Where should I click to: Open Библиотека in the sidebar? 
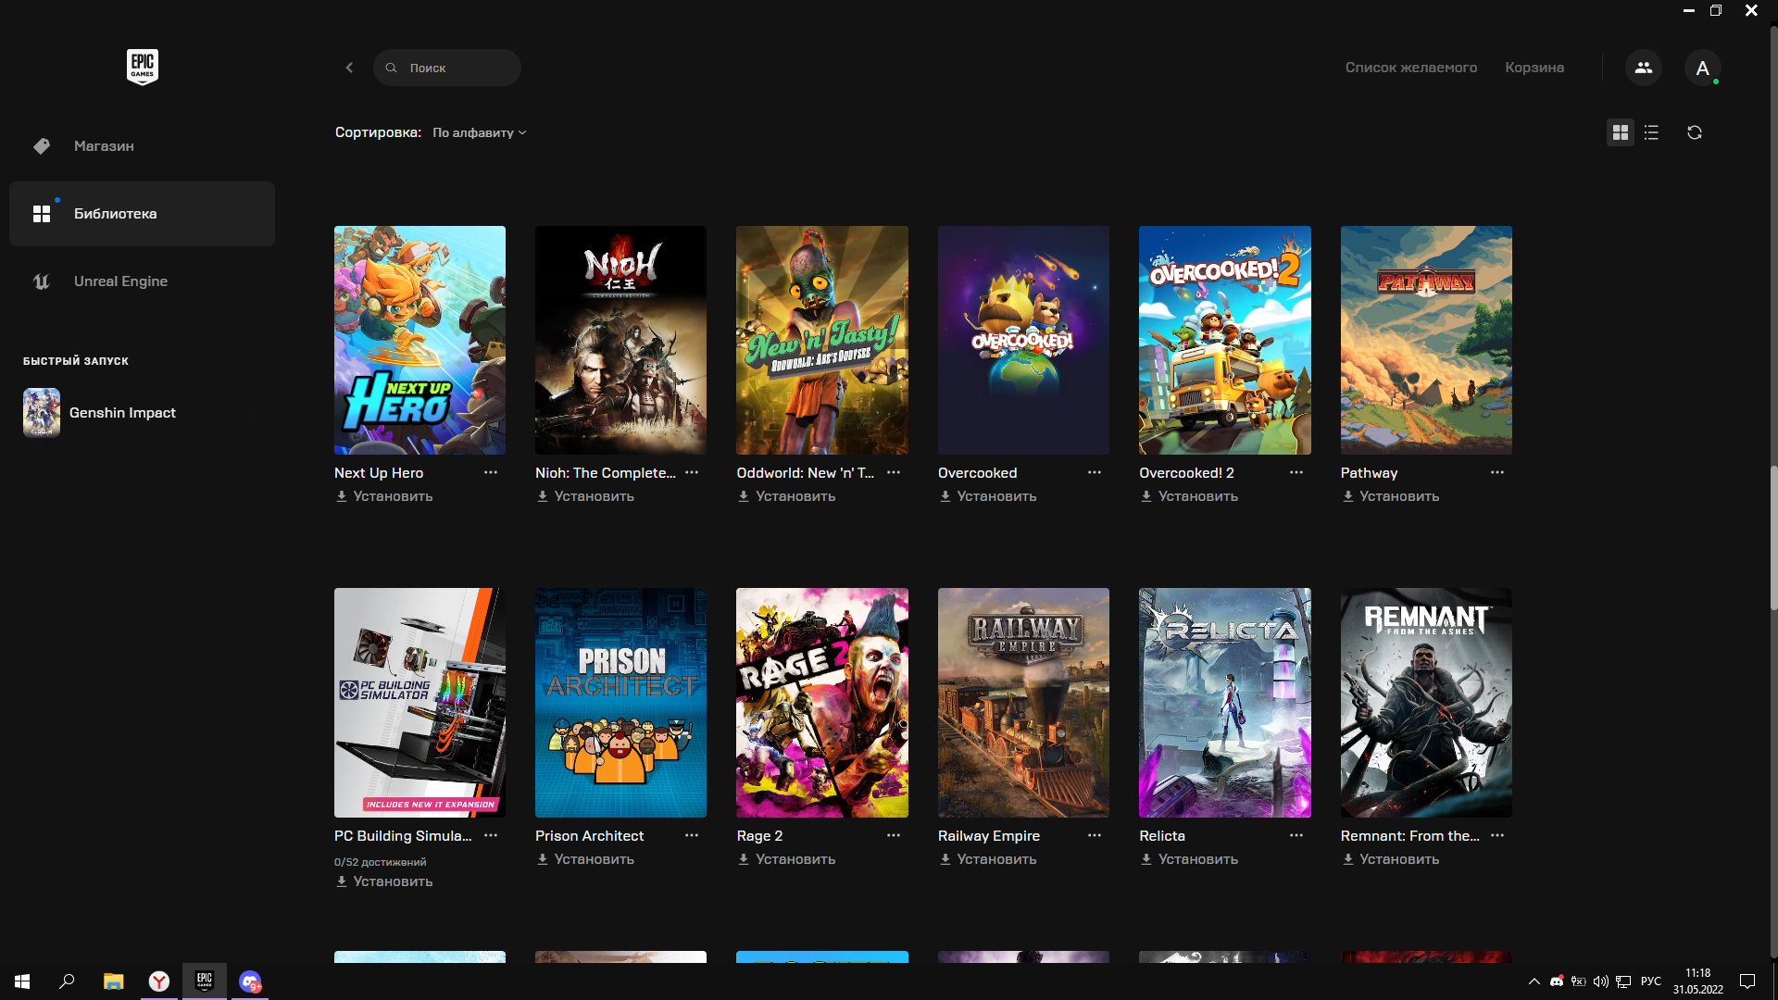pos(142,214)
